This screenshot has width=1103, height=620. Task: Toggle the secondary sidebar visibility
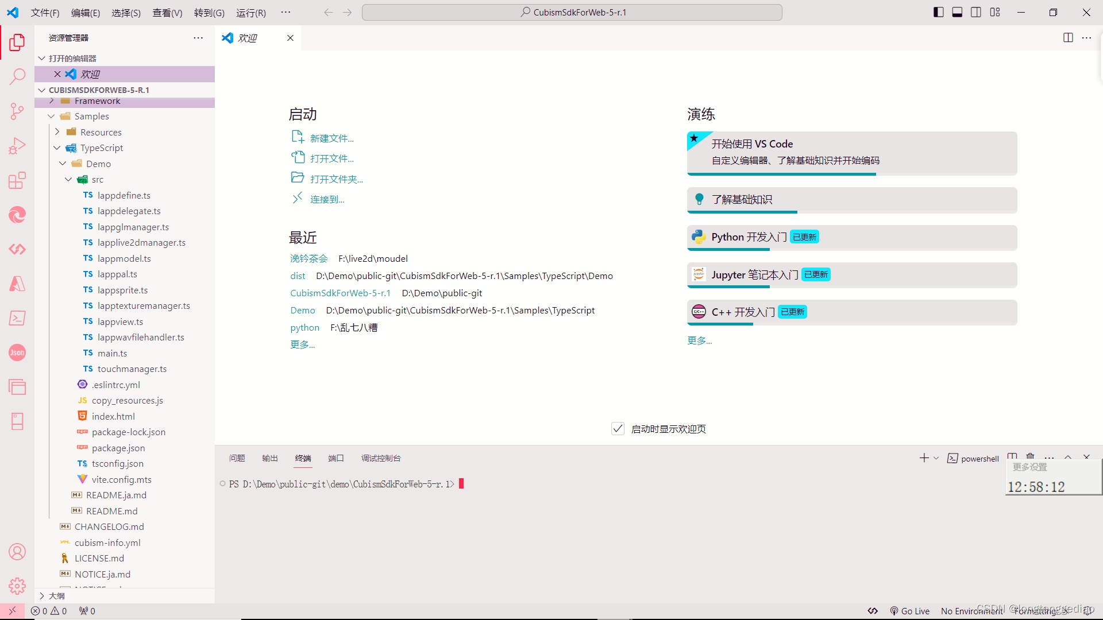pyautogui.click(x=976, y=12)
